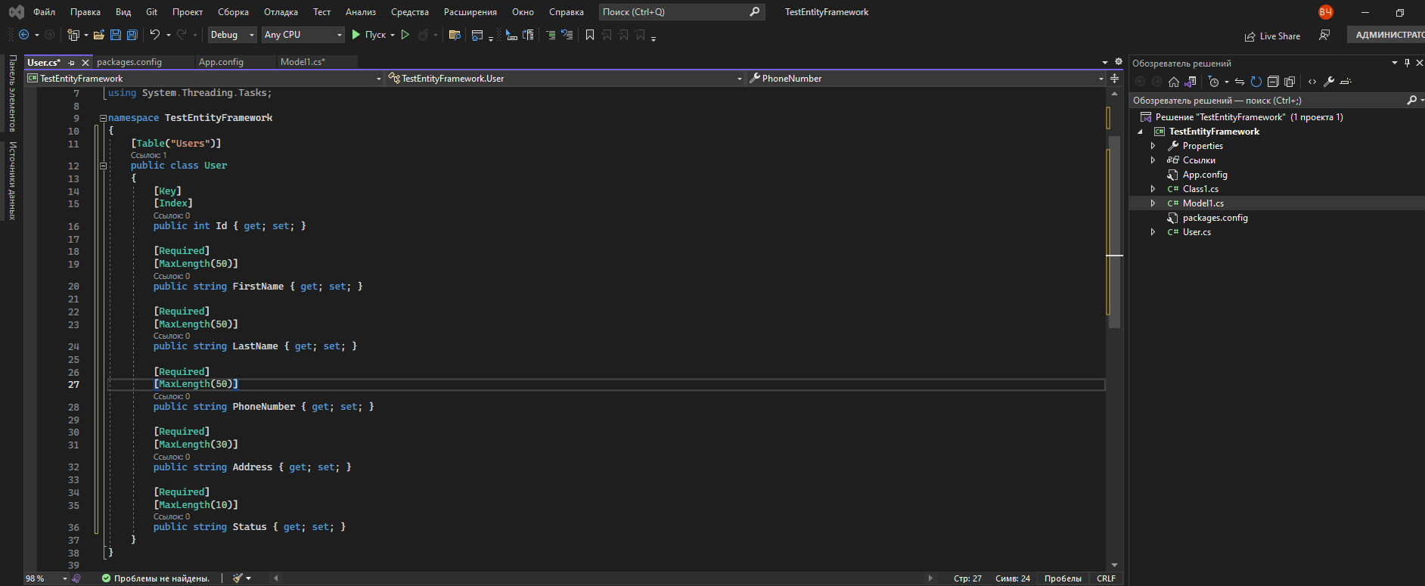Toggle bookmark using the bookmark icon
This screenshot has width=1425, height=586.
tap(590, 35)
